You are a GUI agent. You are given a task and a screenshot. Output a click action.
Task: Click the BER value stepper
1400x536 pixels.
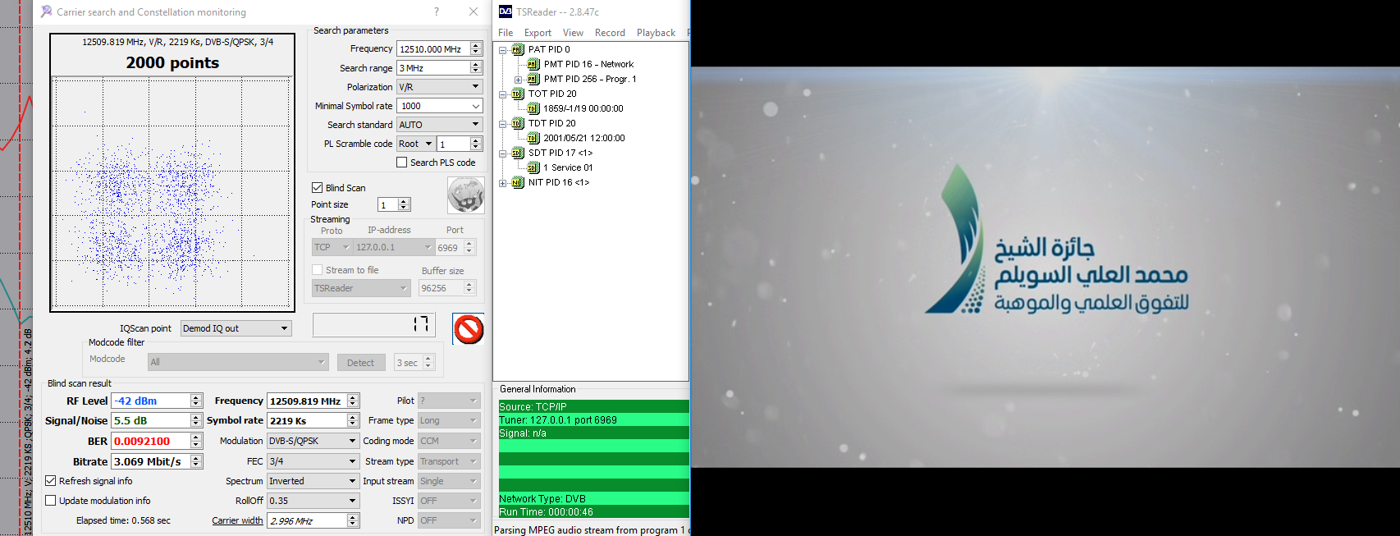pyautogui.click(x=196, y=441)
